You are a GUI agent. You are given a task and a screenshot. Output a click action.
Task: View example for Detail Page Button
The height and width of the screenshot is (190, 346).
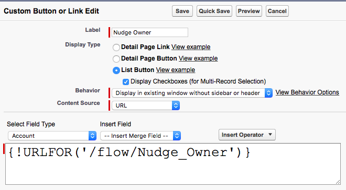198,58
